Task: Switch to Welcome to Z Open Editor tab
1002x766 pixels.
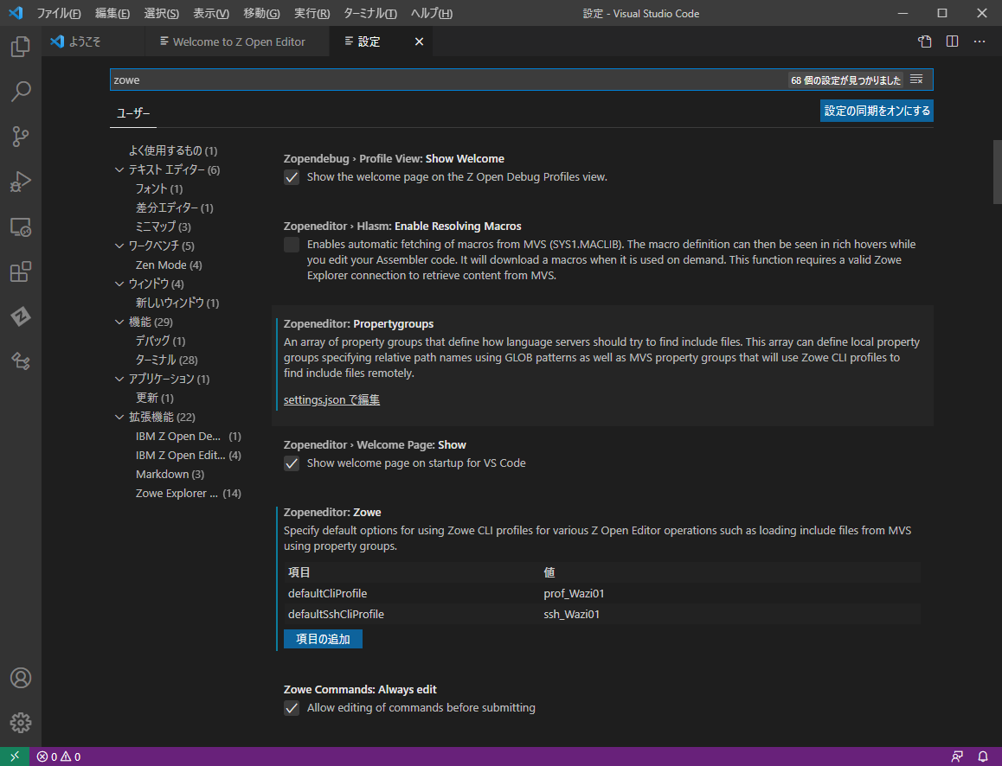Action: 237,41
